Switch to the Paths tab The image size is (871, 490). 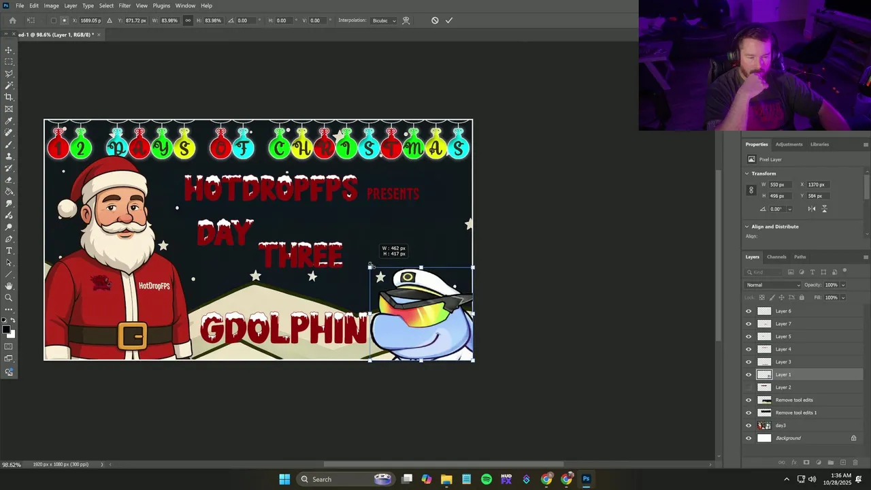pos(800,257)
